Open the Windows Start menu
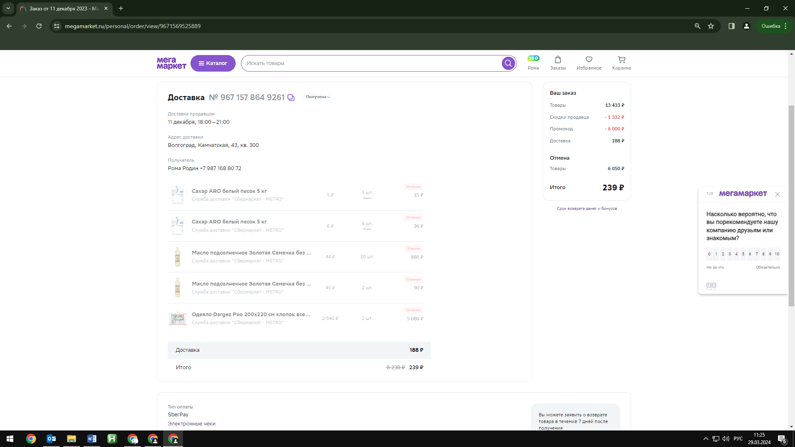Viewport: 795px width, 447px height. 10,439
